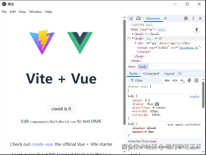
Task: Click the three-dot actions beside the body node
Action: pyautogui.click(x=129, y=38)
